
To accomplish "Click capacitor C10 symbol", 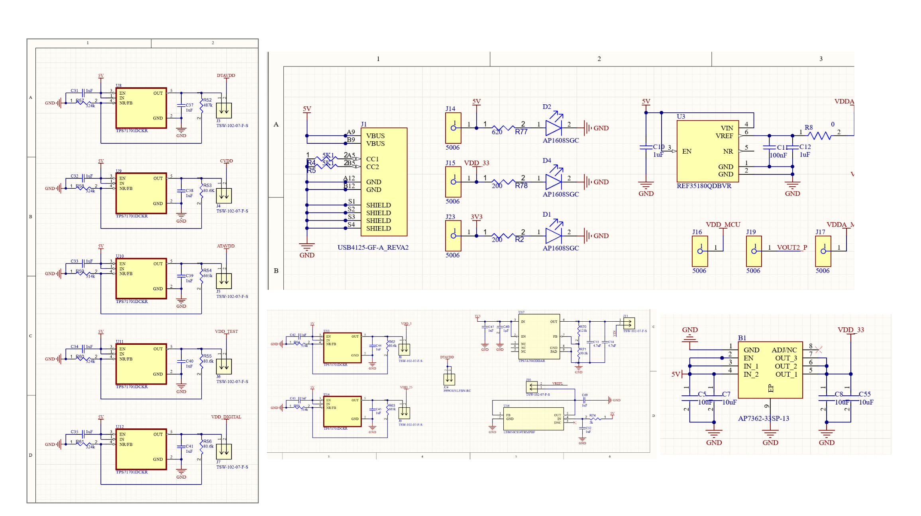I will click(x=646, y=147).
